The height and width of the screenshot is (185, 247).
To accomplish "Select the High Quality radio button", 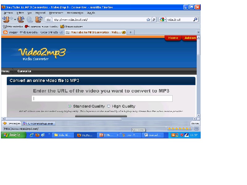I will 109,106.
